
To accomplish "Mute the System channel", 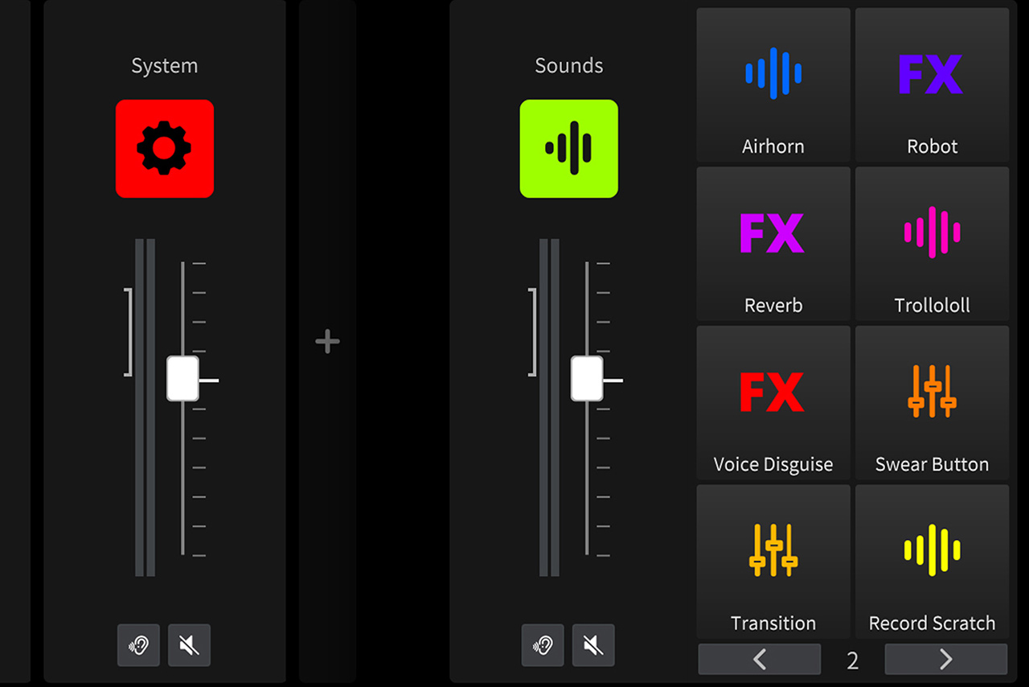I will click(189, 645).
